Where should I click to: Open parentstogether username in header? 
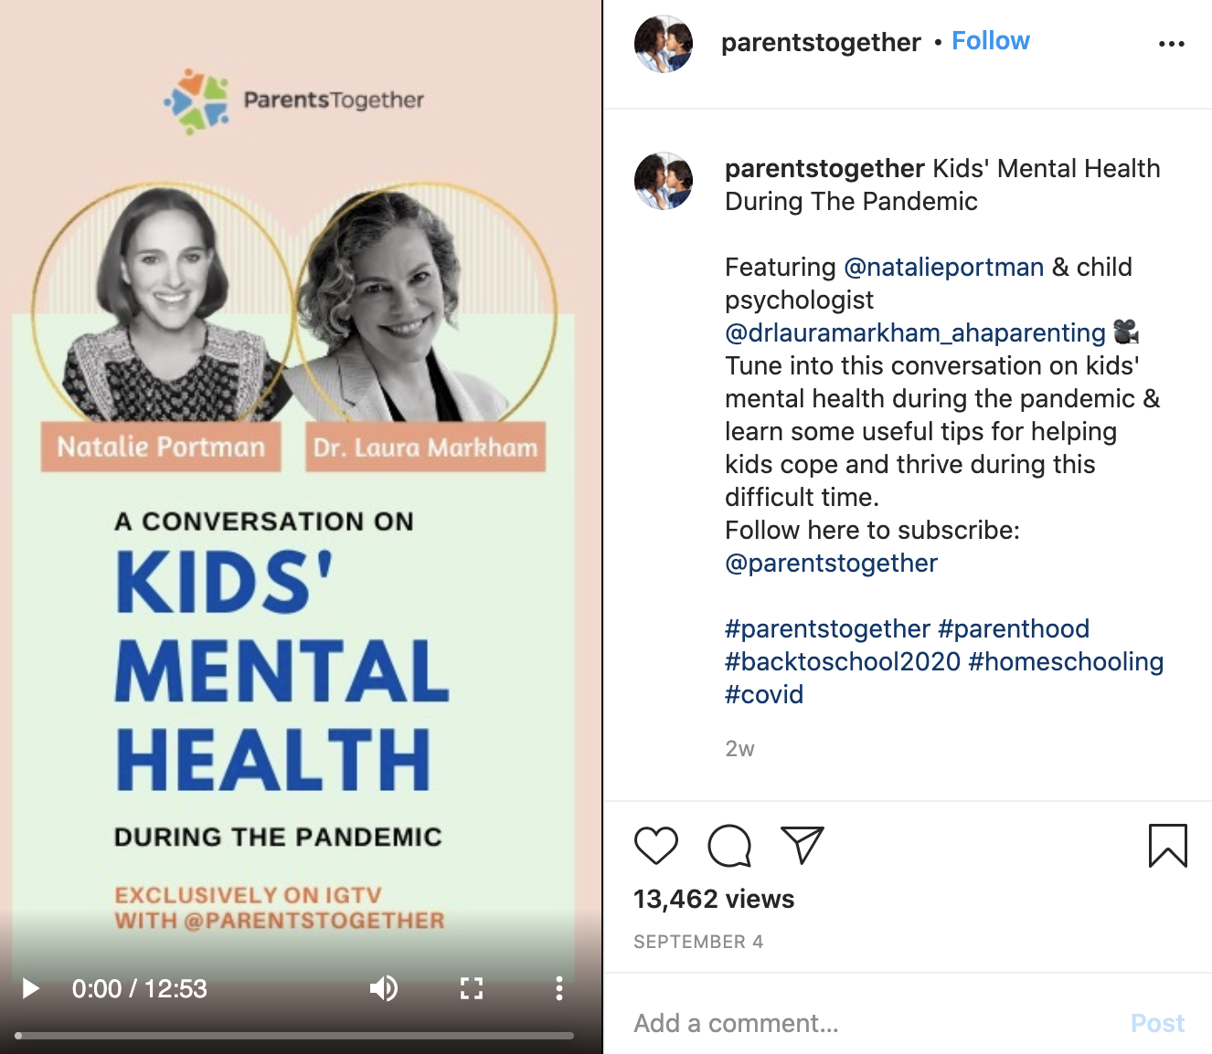821,42
